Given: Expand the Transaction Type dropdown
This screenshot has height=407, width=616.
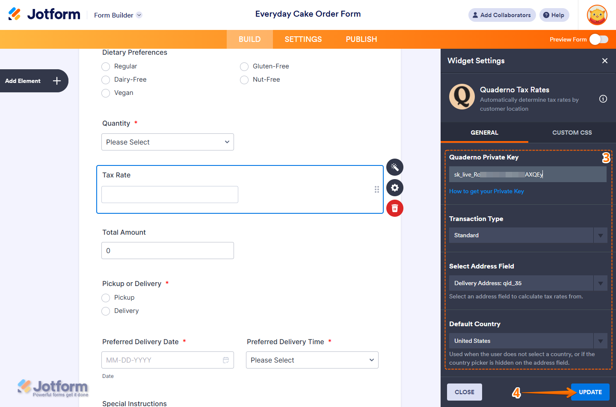Looking at the screenshot, I should click(x=600, y=235).
